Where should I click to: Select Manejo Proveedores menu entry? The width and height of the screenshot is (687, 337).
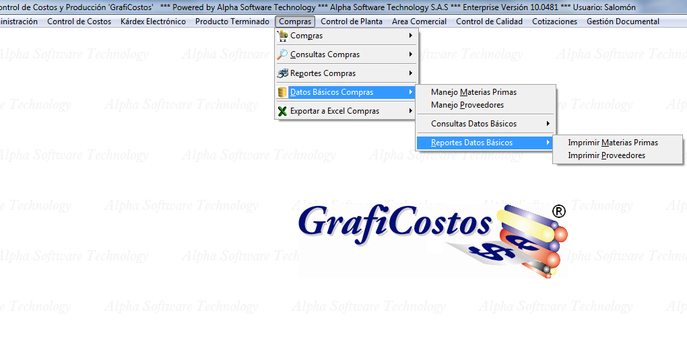467,105
